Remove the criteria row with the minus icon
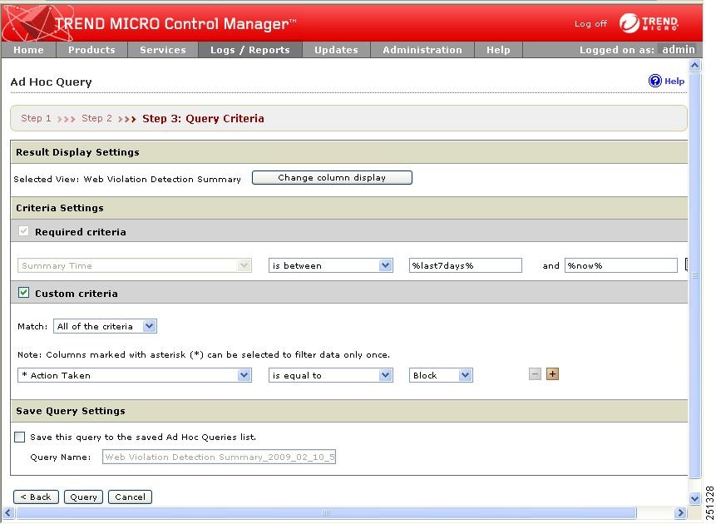 point(533,374)
